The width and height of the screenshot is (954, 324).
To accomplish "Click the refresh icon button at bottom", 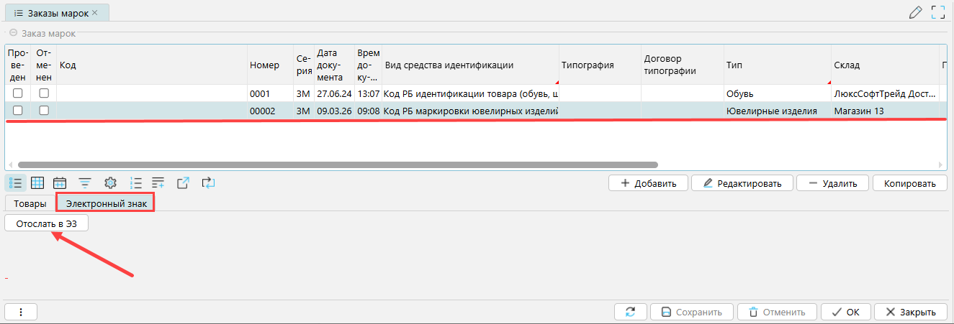I will click(630, 312).
